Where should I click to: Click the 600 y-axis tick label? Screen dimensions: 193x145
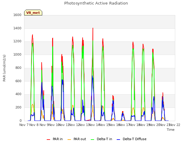(18, 81)
